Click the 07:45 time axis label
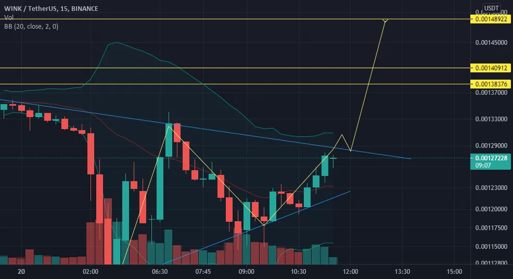Image resolution: width=513 pixels, height=279 pixels. point(203,272)
